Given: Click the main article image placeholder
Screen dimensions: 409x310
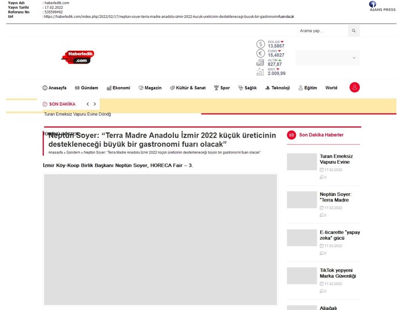Looking at the screenshot, I should click(x=160, y=240).
